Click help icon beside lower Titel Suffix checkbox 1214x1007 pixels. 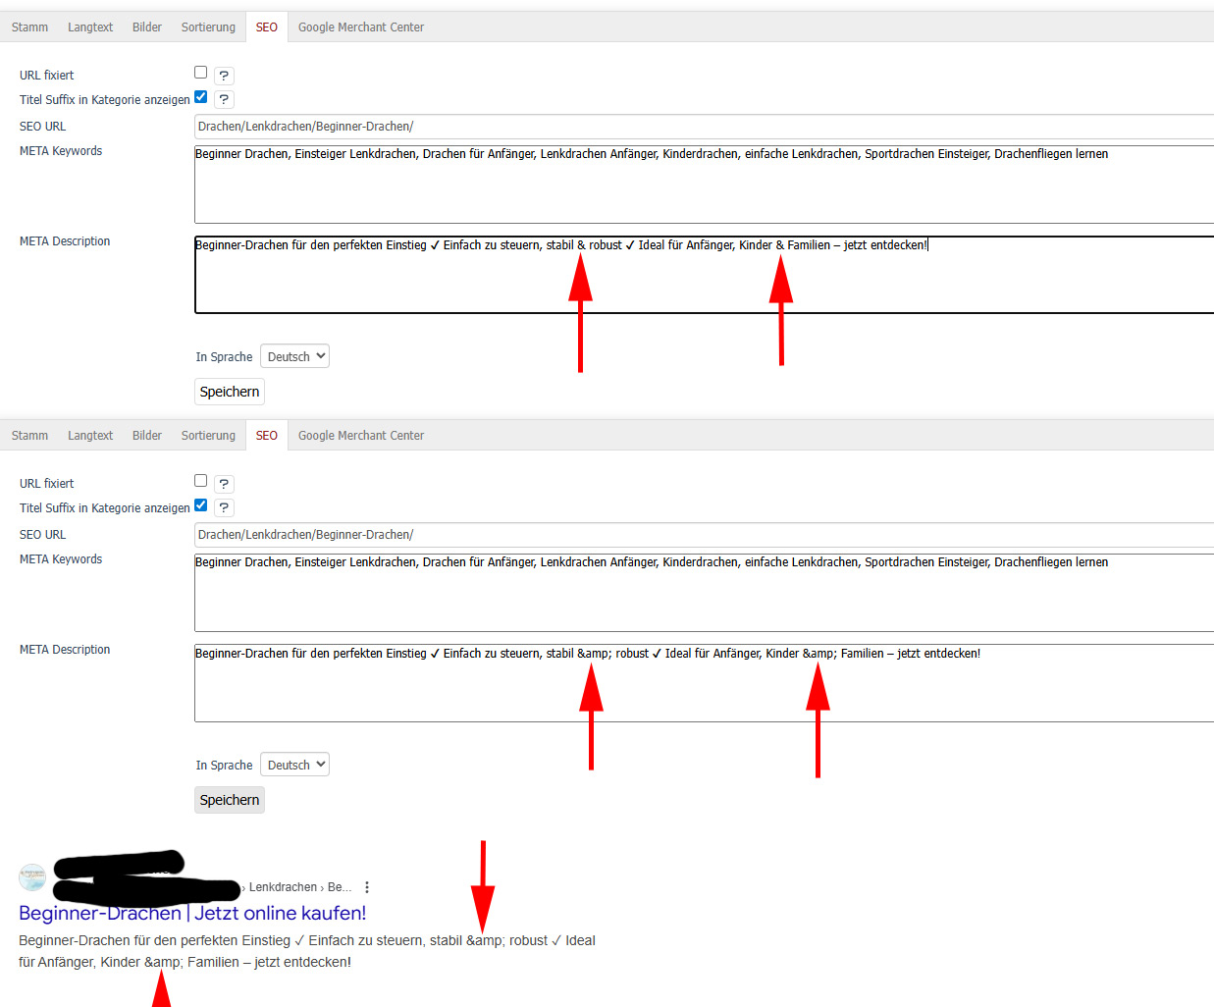[224, 507]
